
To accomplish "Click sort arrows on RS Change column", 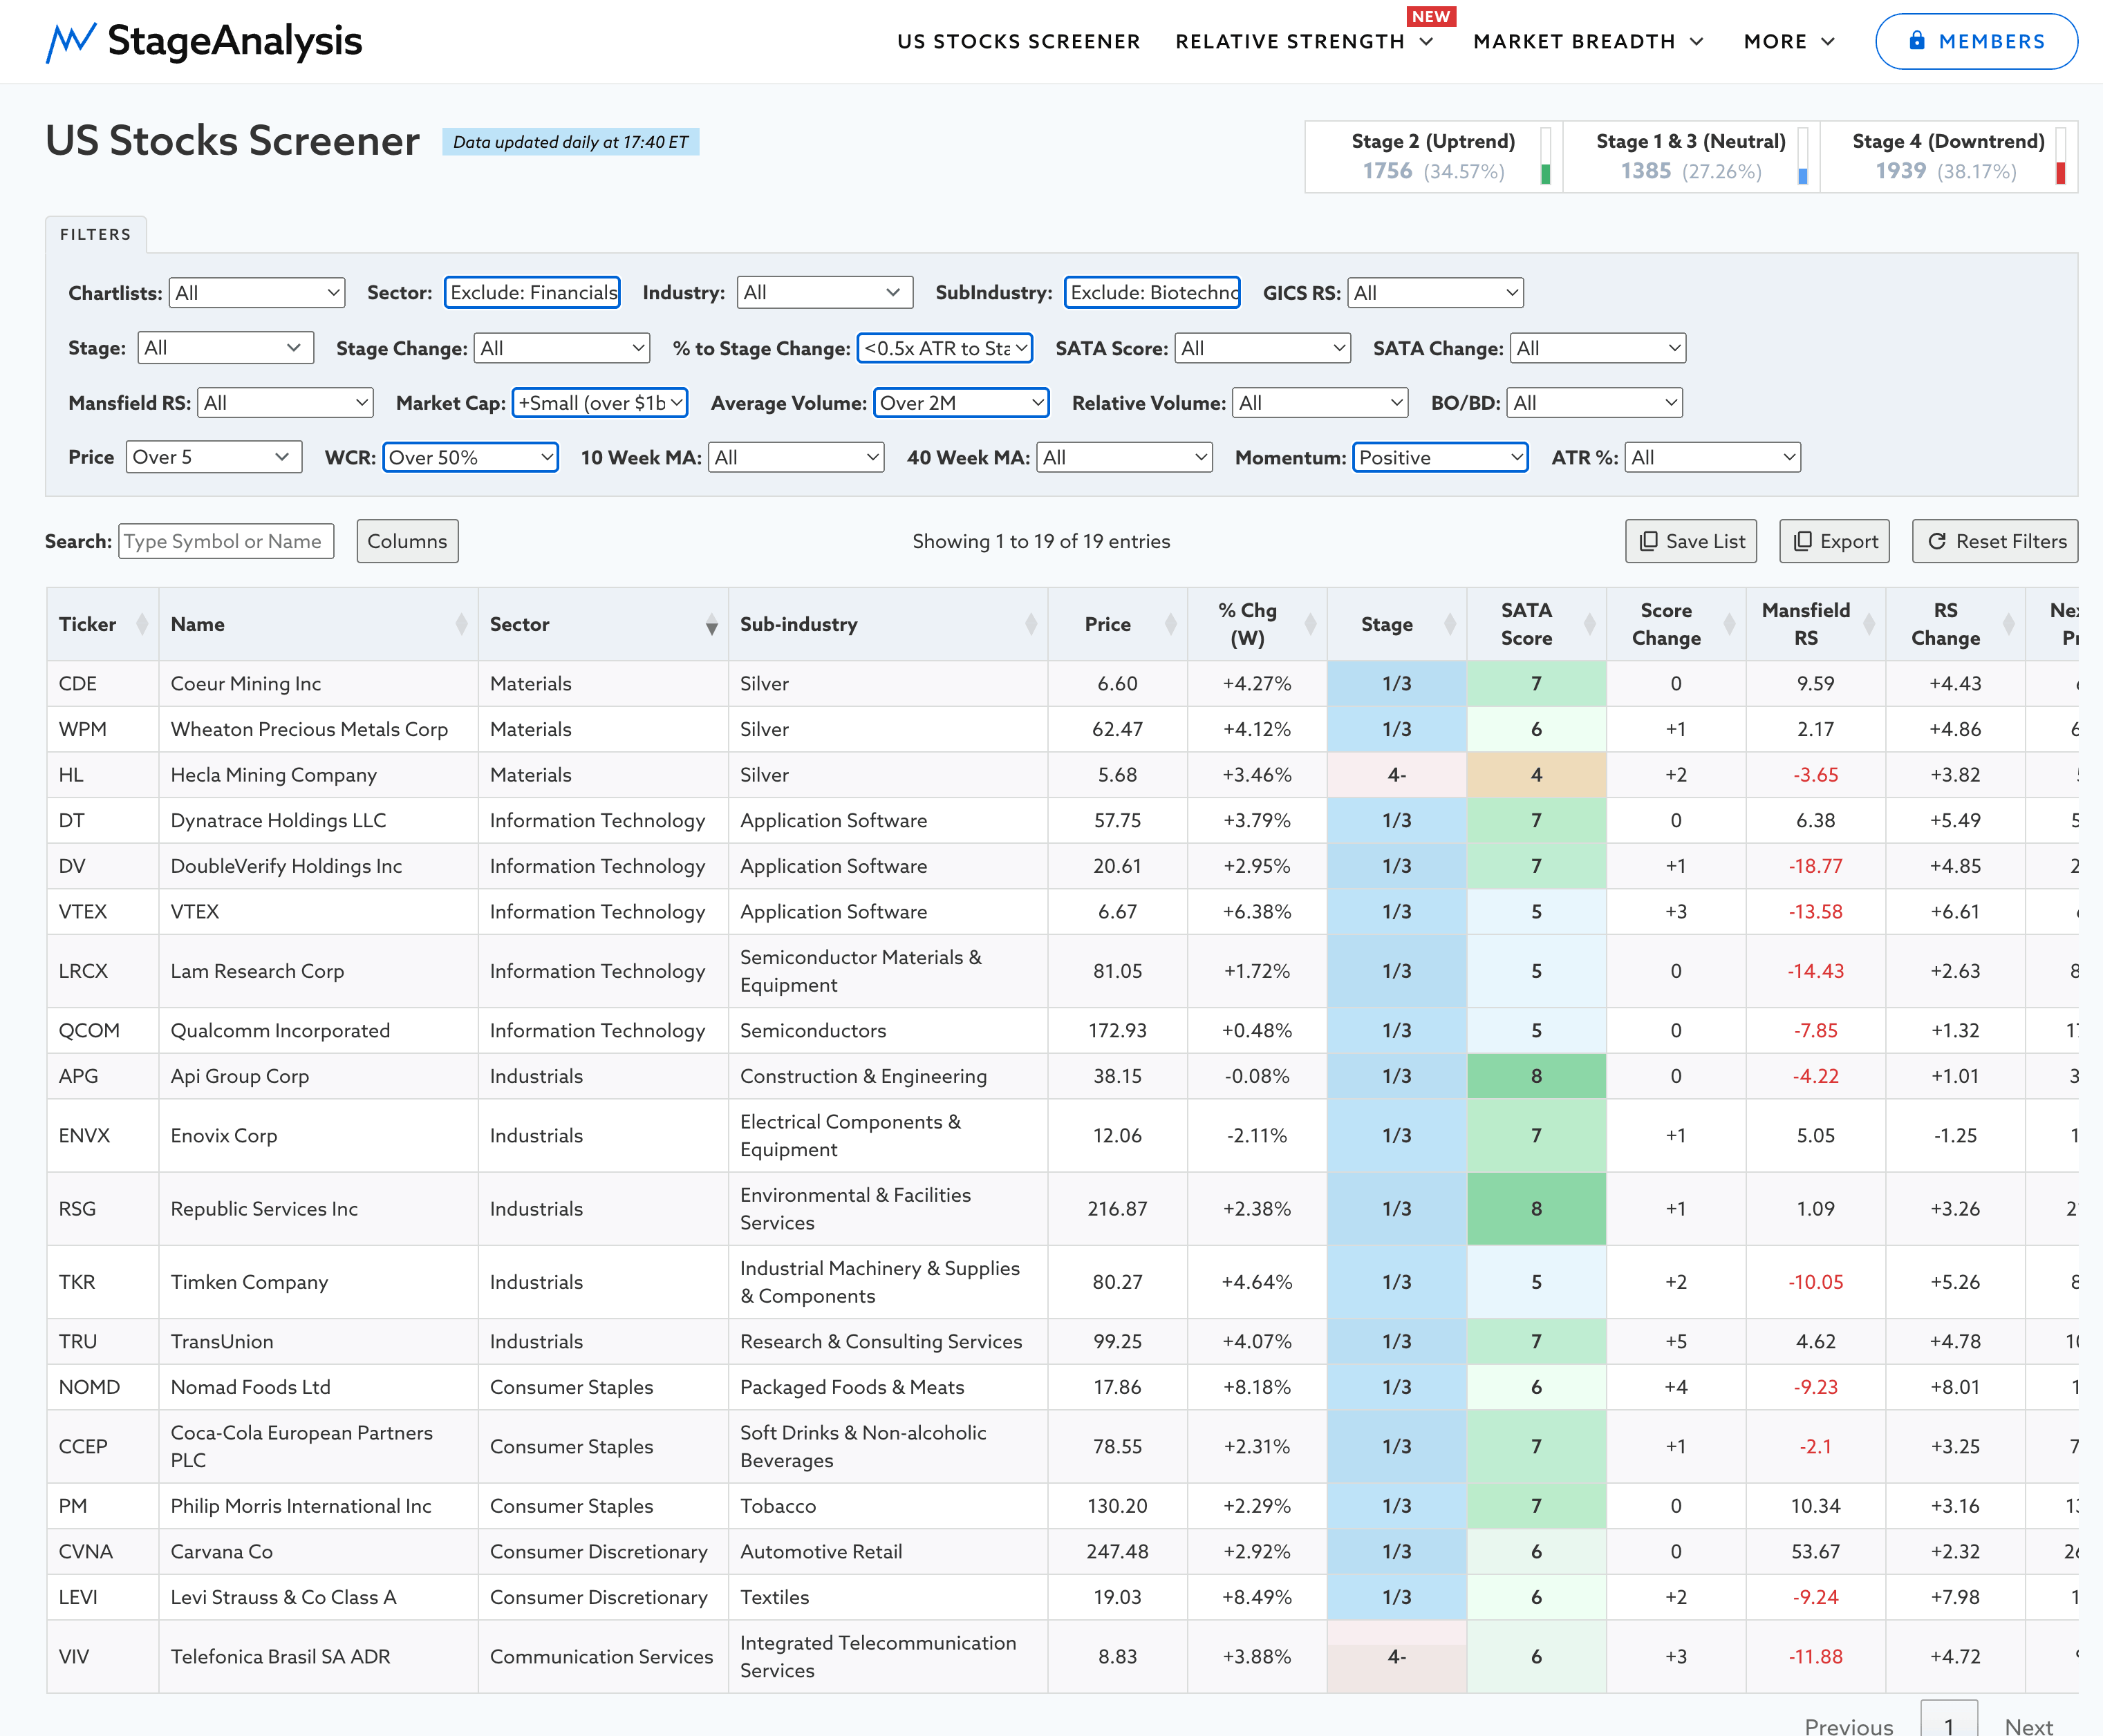I will (2008, 624).
